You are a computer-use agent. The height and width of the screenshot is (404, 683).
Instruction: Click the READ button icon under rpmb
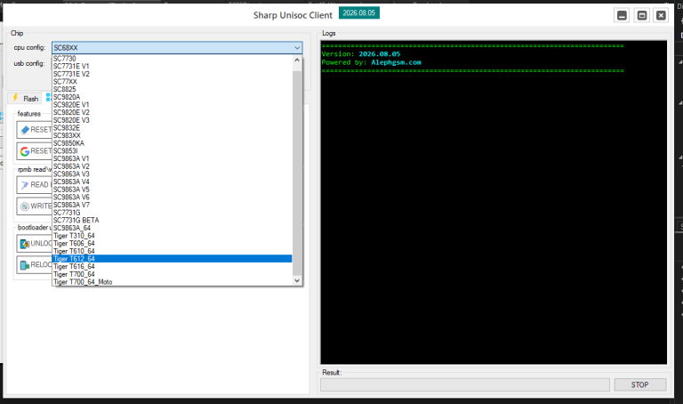[25, 185]
